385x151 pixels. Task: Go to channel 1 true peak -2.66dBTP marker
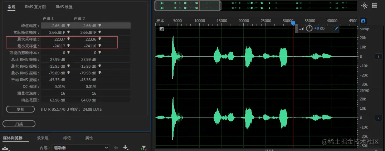[68, 32]
